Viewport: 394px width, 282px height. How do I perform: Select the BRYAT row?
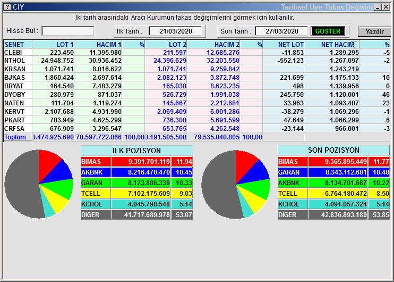(197, 86)
